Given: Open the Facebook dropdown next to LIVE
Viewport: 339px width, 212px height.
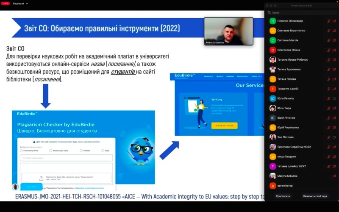Looking at the screenshot, I should click(x=20, y=3).
